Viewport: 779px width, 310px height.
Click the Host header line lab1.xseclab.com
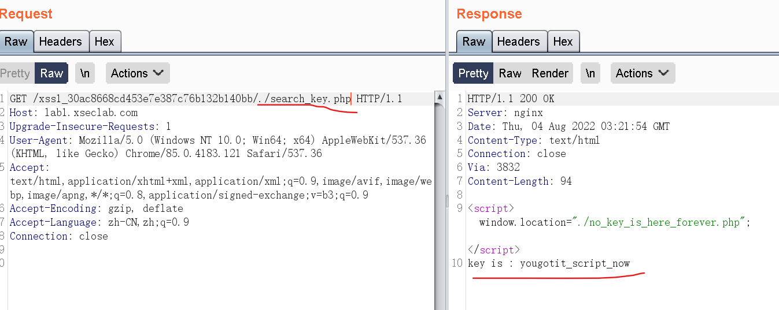(x=74, y=113)
